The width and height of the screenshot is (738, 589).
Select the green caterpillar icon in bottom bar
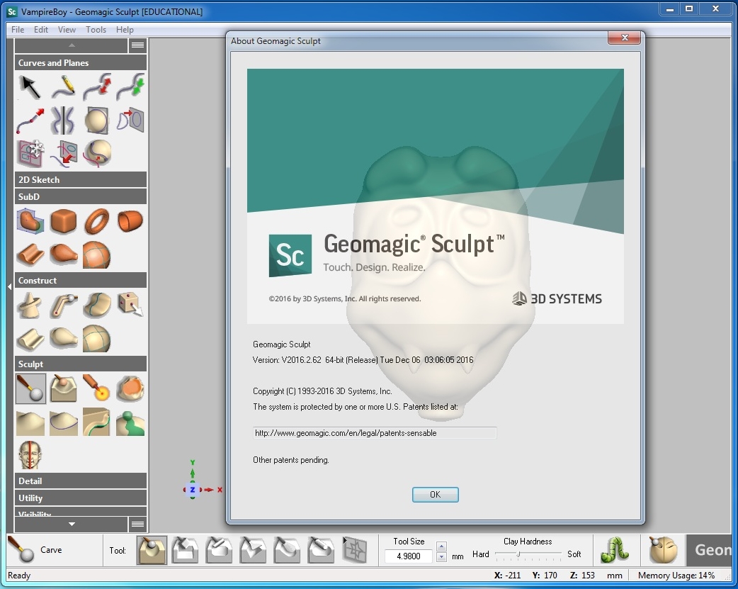pos(615,550)
